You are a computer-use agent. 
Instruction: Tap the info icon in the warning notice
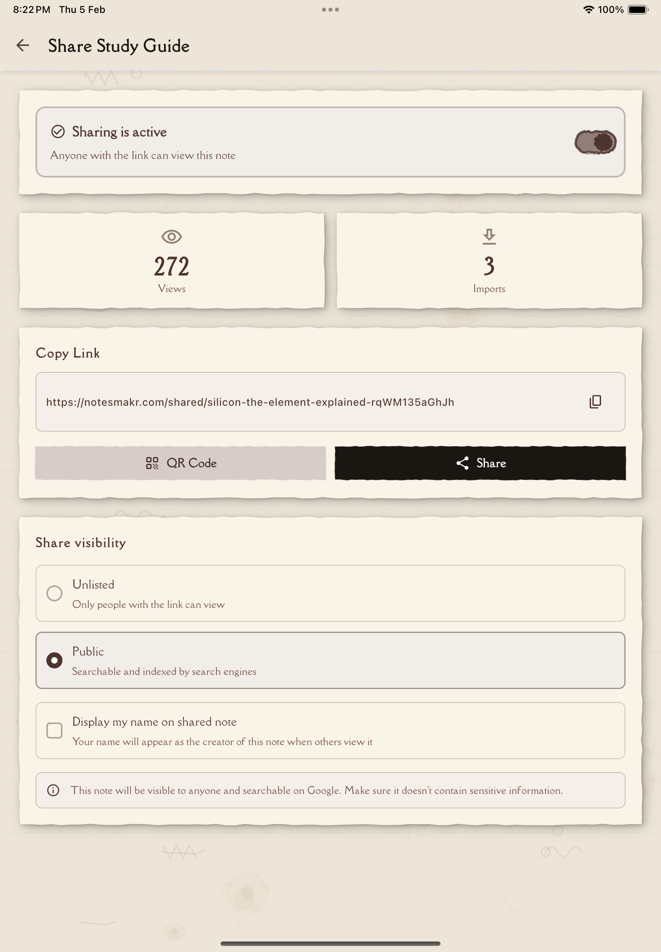click(x=54, y=790)
